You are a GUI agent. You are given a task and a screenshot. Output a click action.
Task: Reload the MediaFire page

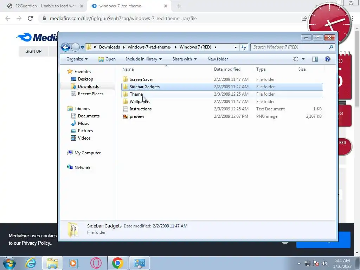[x=30, y=18]
